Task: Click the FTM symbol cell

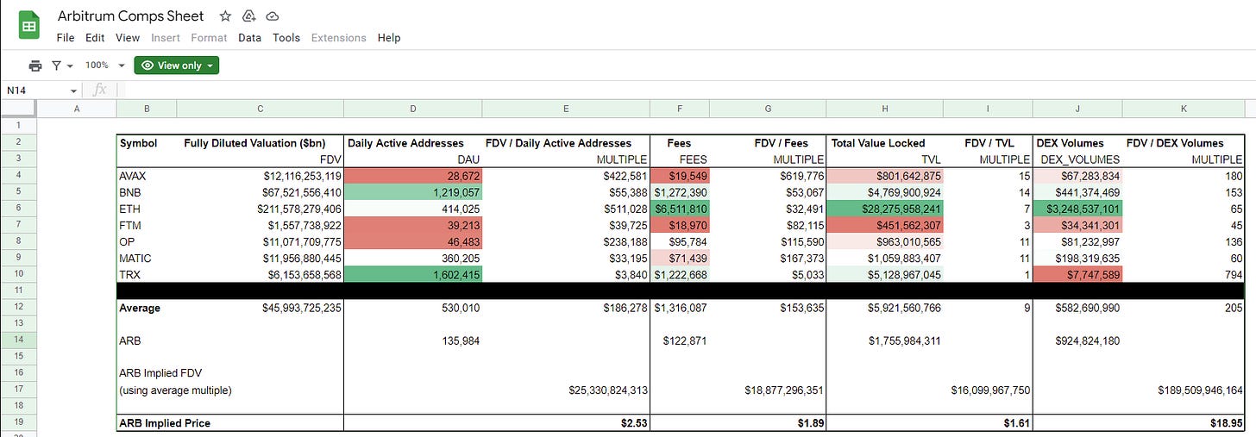Action: [x=147, y=225]
